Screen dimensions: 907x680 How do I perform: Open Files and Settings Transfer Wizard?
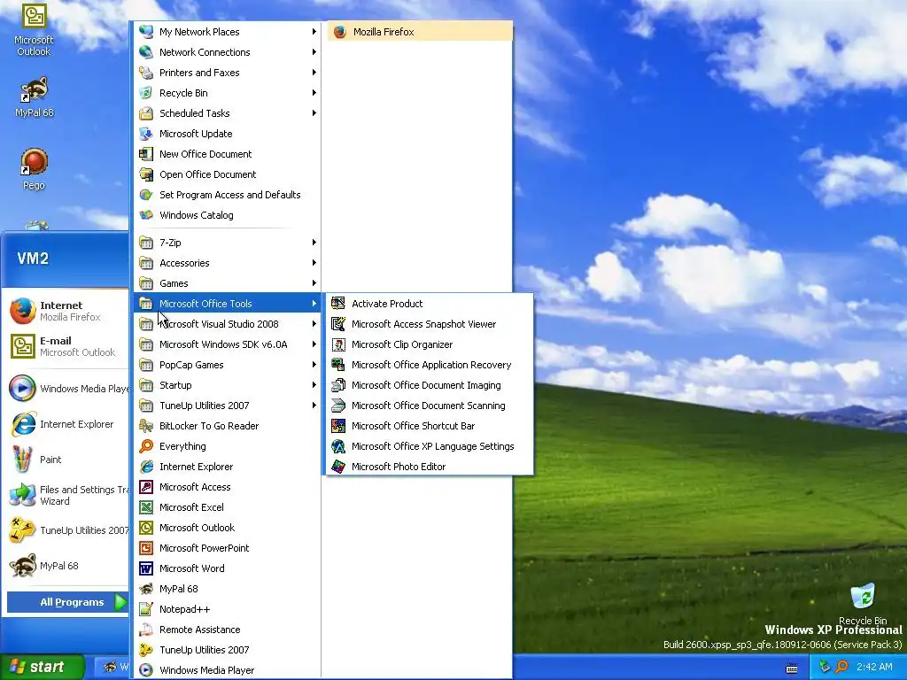click(67, 495)
